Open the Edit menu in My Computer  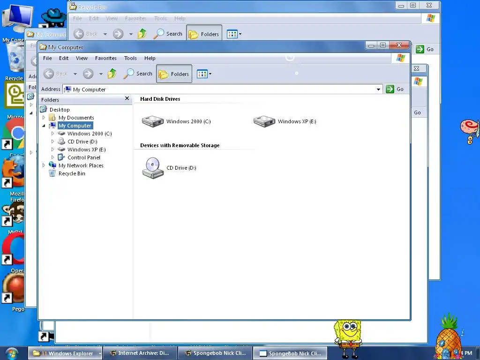pyautogui.click(x=64, y=58)
